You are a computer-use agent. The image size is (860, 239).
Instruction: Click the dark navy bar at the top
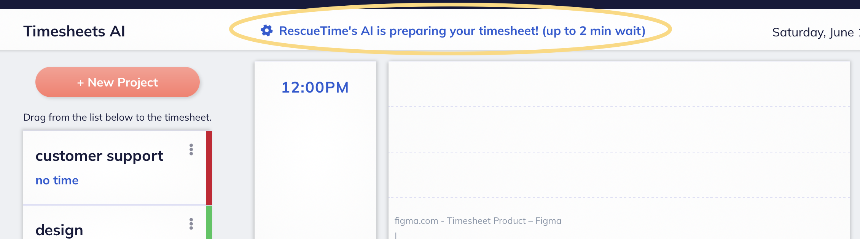tap(430, 4)
